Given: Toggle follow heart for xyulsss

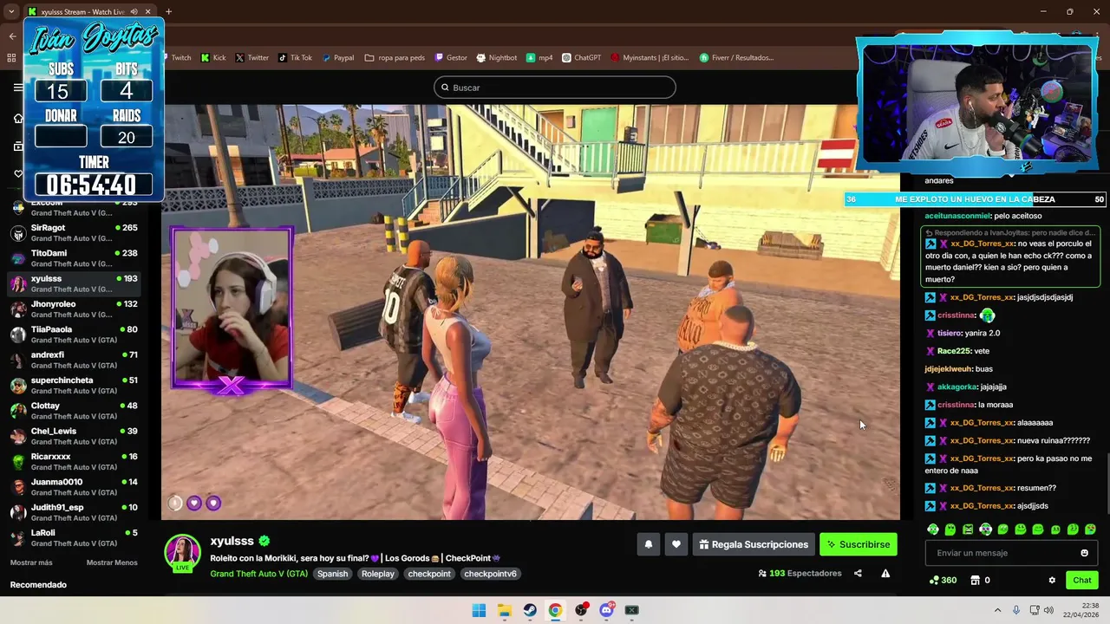Looking at the screenshot, I should pyautogui.click(x=676, y=544).
